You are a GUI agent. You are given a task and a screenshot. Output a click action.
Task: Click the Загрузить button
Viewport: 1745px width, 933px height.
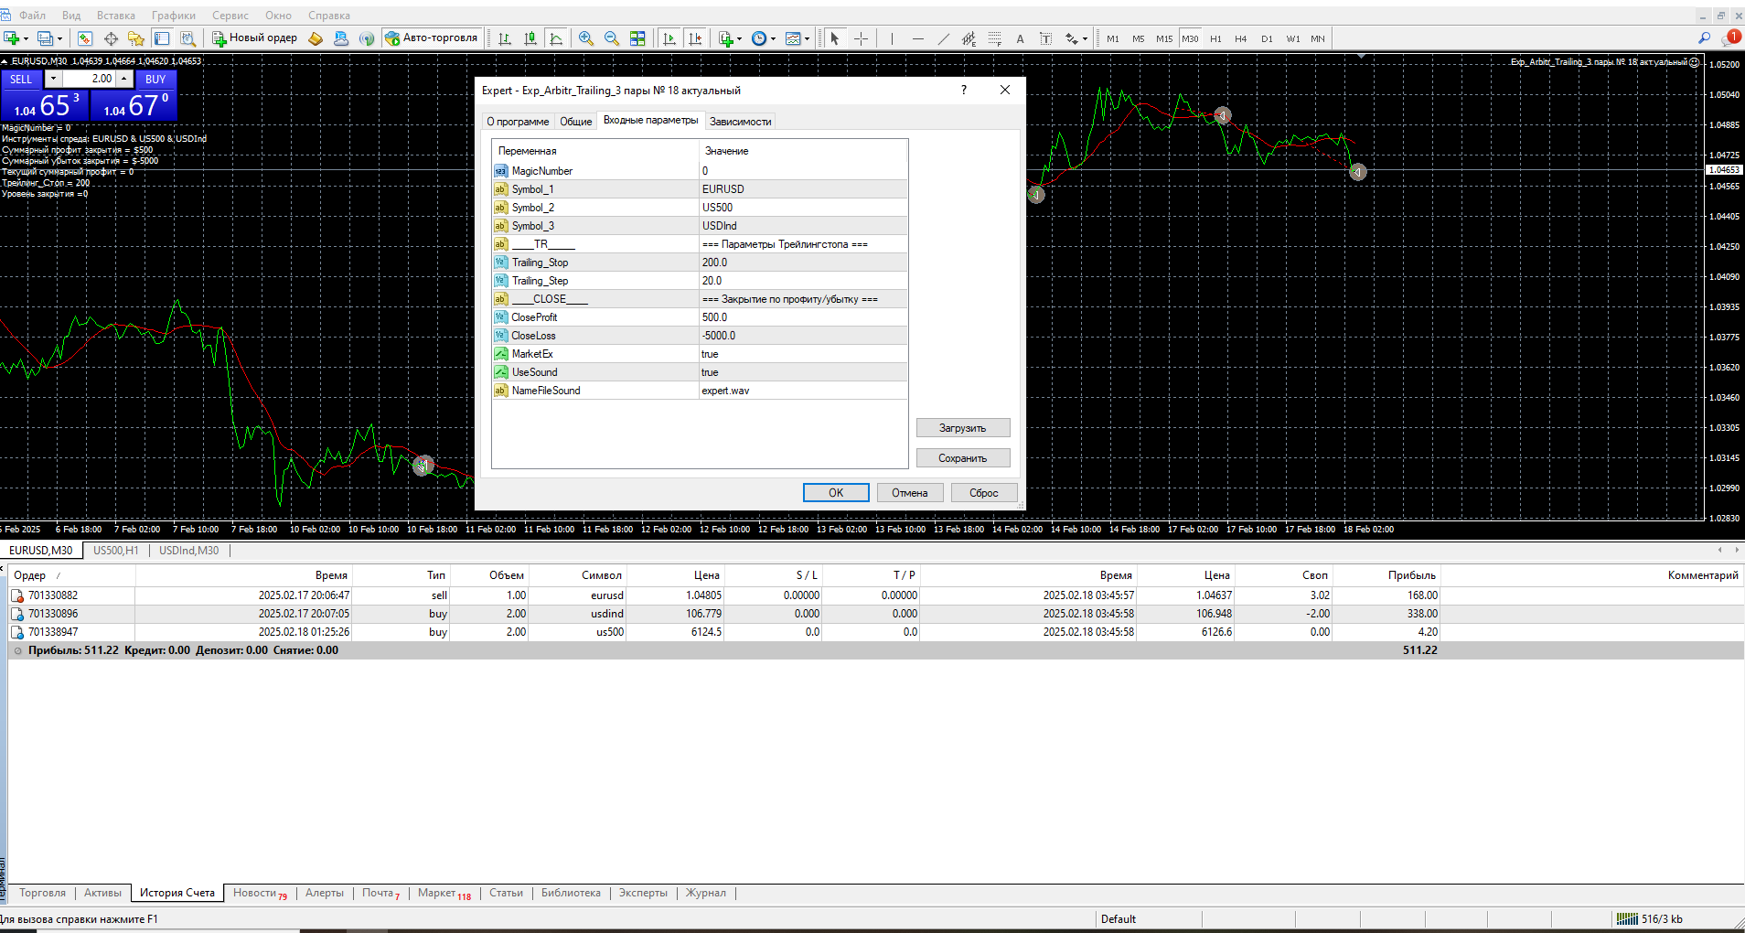coord(962,428)
